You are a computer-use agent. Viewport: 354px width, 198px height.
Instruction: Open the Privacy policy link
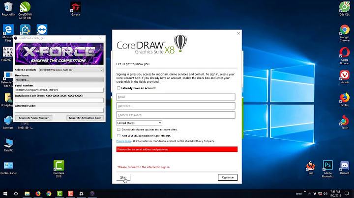(124, 141)
